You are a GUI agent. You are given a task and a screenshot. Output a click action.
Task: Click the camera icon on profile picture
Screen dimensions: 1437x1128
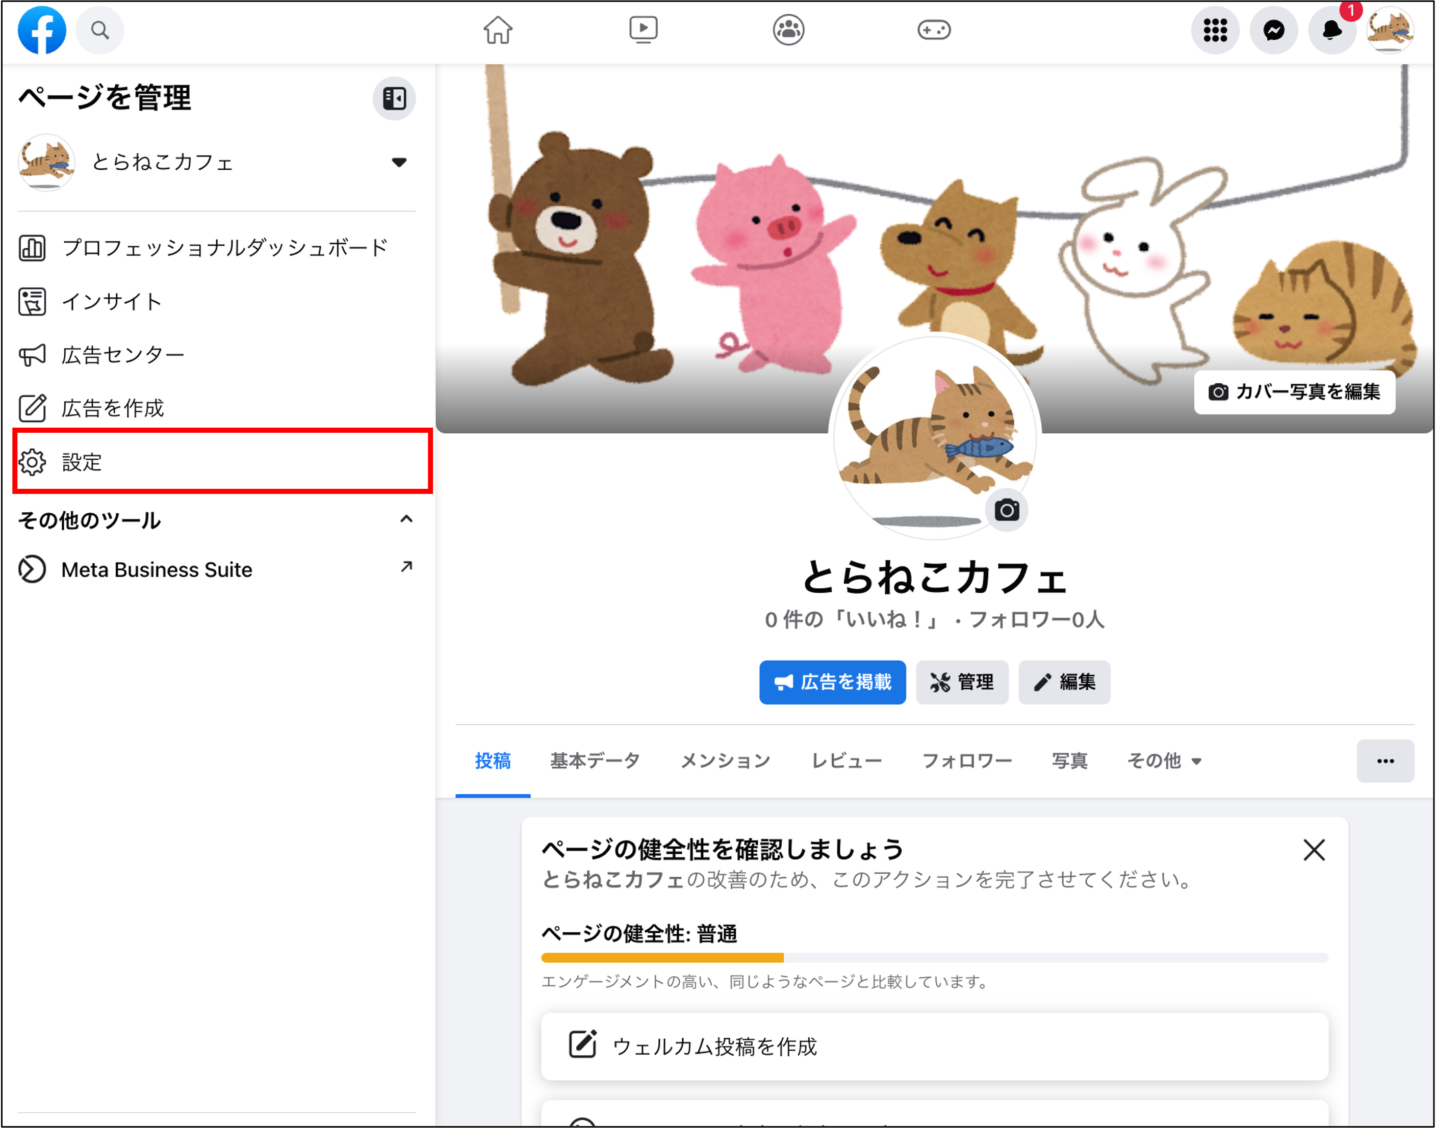[x=1006, y=510]
